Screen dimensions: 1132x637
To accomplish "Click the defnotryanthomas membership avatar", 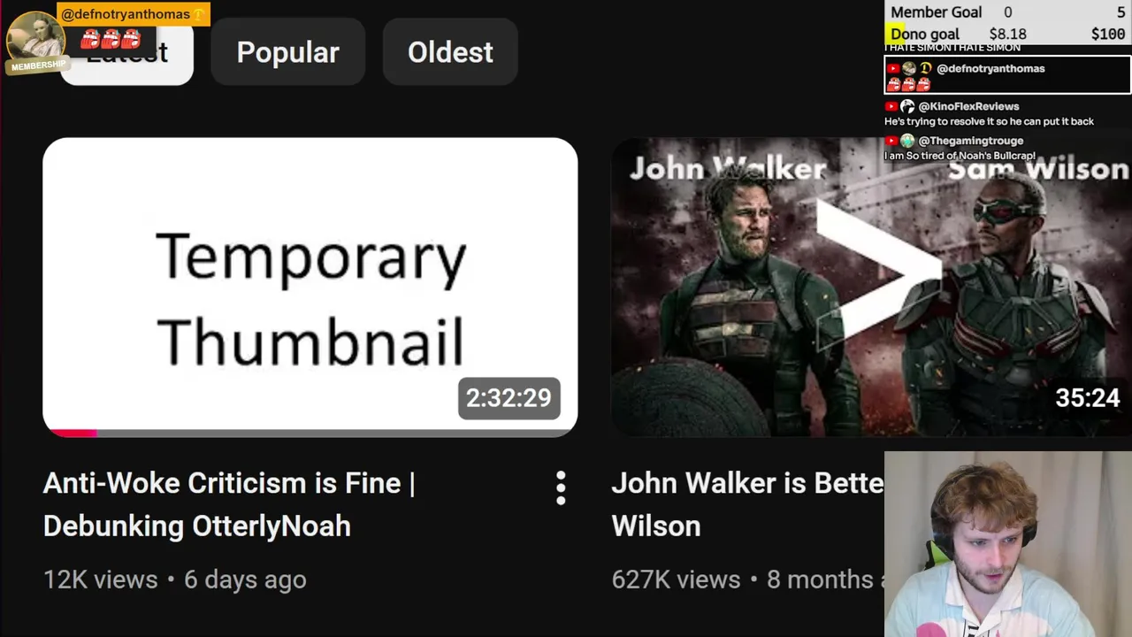I will 35,36.
